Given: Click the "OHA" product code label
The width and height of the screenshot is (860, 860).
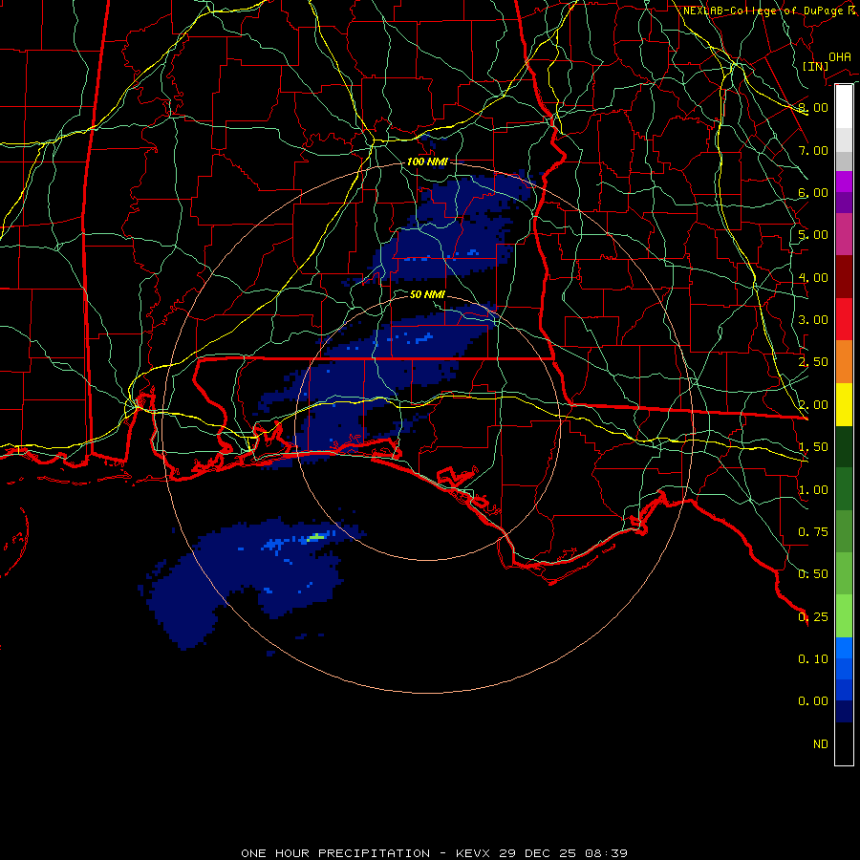Looking at the screenshot, I should [x=840, y=57].
